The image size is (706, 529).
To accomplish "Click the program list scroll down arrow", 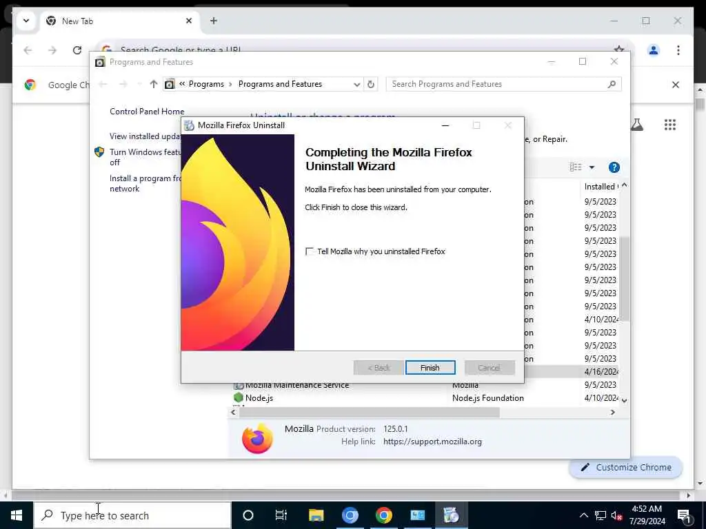I will (x=625, y=400).
